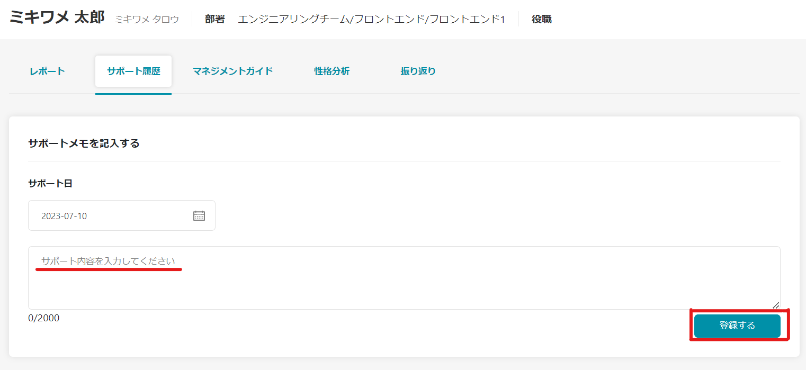Open the calendar icon in date field
The image size is (806, 370).
[199, 215]
